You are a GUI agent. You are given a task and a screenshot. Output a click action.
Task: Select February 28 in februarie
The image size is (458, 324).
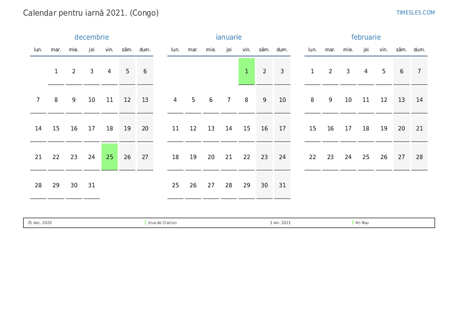pyautogui.click(x=419, y=157)
